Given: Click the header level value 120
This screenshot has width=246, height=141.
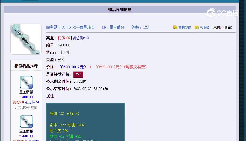Looking at the screenshot, I should (146, 27).
